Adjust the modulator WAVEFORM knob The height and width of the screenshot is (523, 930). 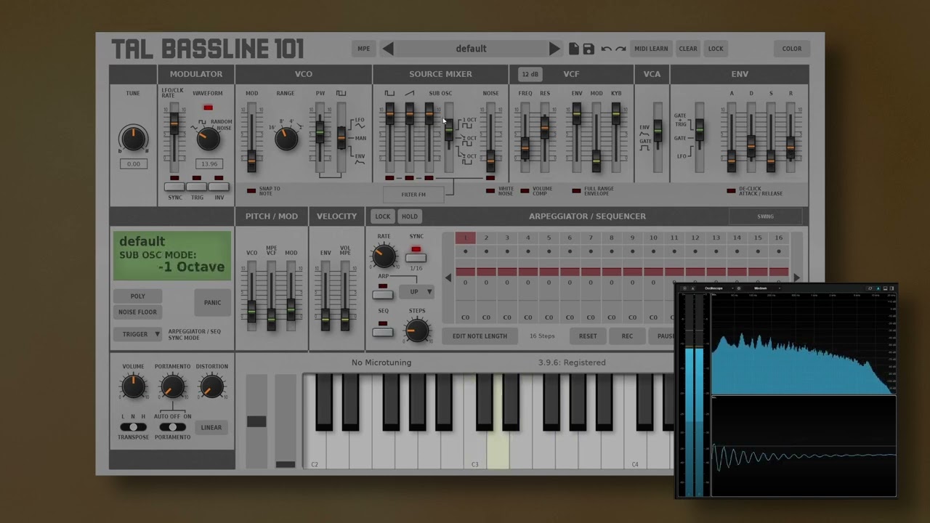208,137
